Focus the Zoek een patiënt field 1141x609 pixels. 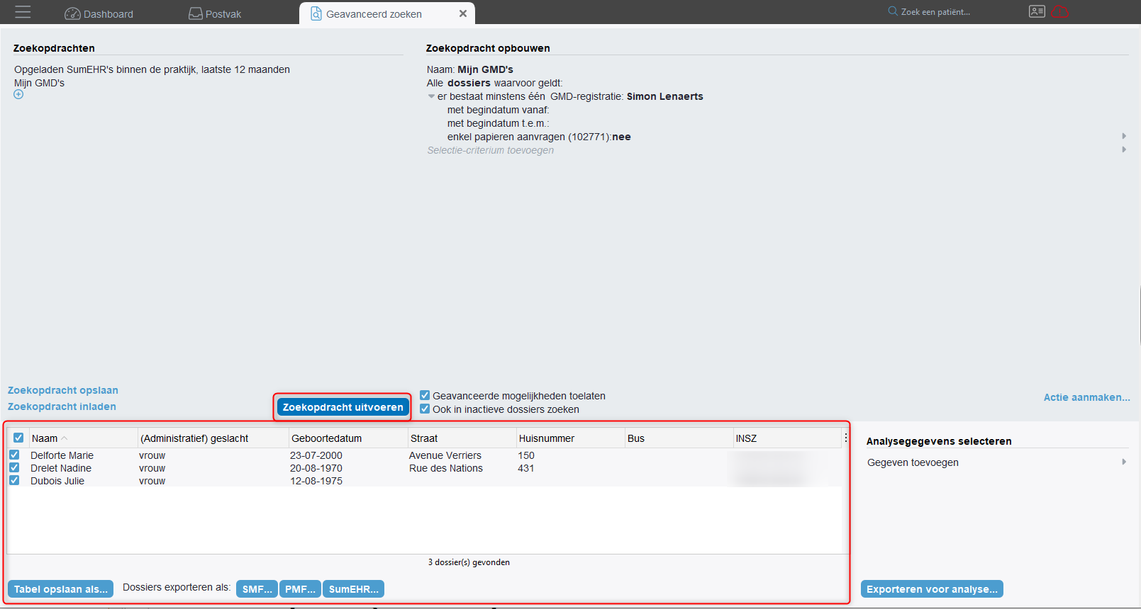point(935,11)
